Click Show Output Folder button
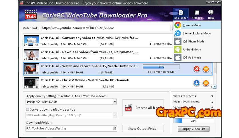Image resolution: width=239 pixels, height=138 pixels. click(x=143, y=129)
